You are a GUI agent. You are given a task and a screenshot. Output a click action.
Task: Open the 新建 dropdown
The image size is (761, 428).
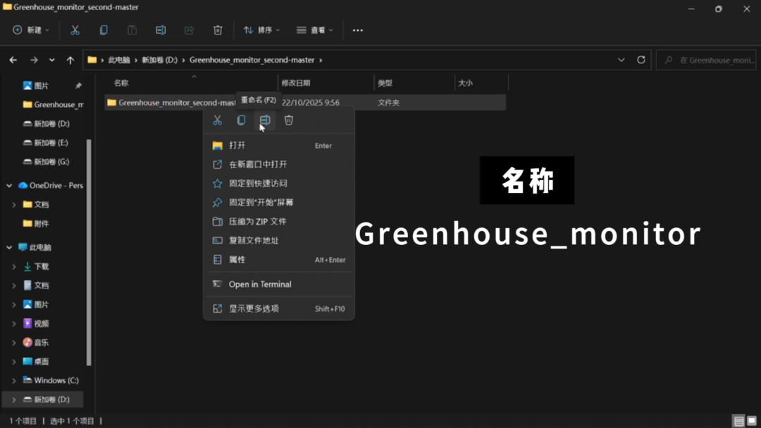click(x=31, y=30)
